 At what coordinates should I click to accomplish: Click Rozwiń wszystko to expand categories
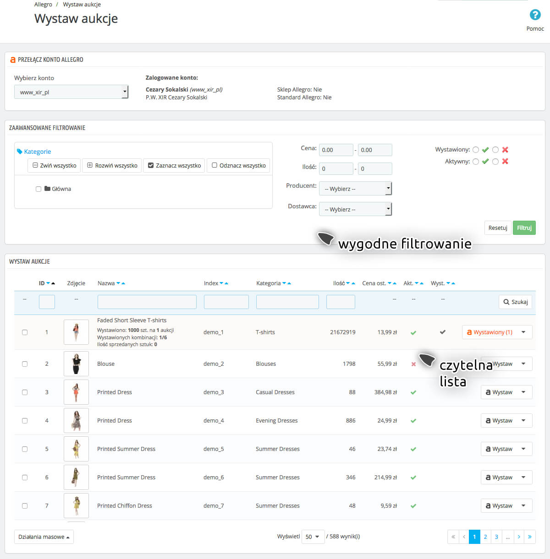[112, 165]
